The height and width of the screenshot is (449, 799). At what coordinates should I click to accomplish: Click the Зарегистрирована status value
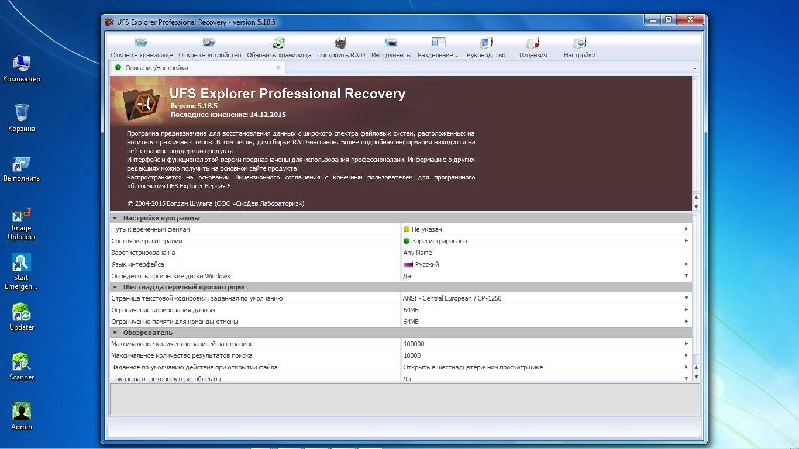[x=439, y=241]
